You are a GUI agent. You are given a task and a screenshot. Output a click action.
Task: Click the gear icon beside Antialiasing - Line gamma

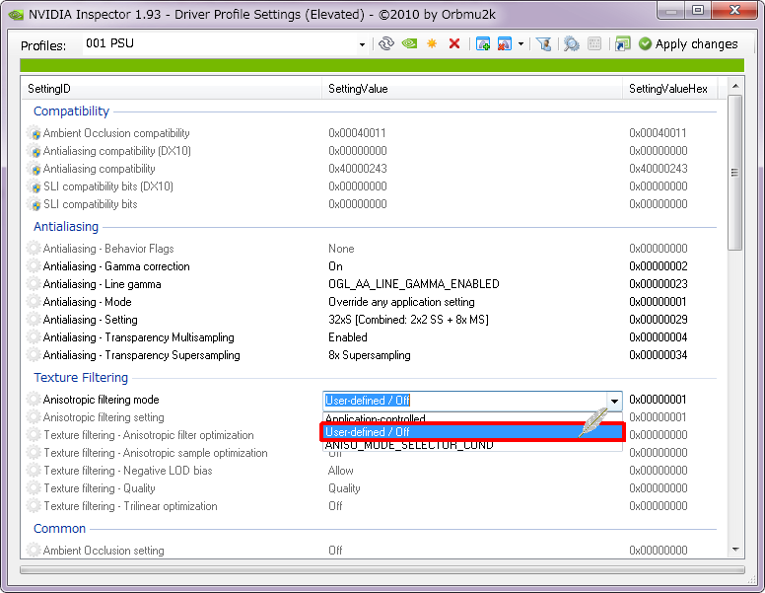[x=34, y=284]
